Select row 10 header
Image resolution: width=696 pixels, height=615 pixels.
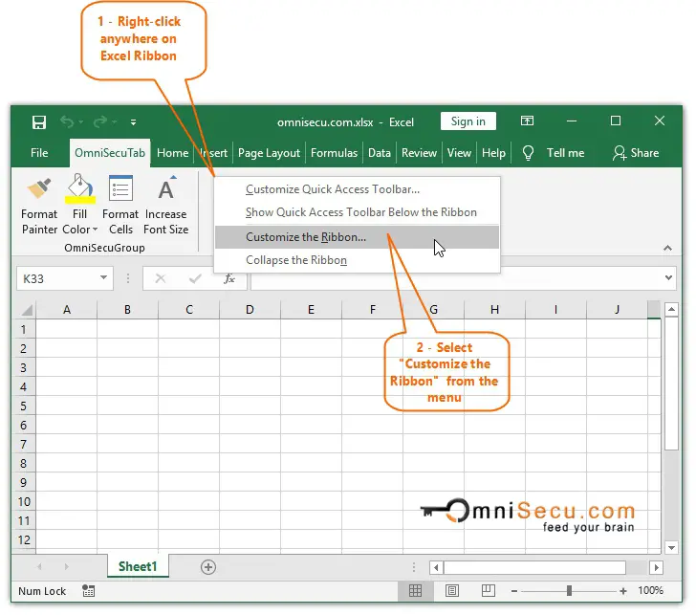click(24, 502)
